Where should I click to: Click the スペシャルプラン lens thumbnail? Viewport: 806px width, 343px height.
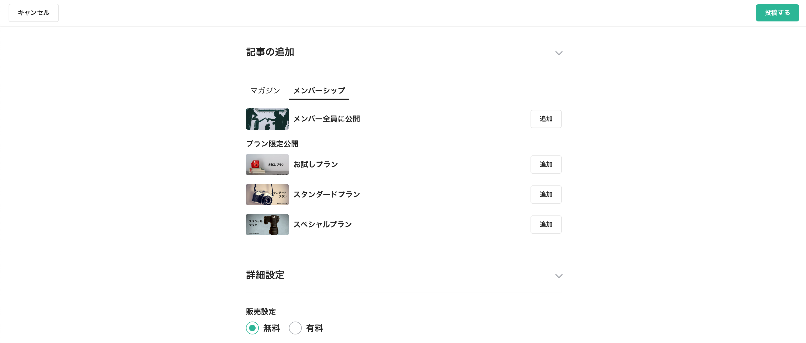pos(267,225)
